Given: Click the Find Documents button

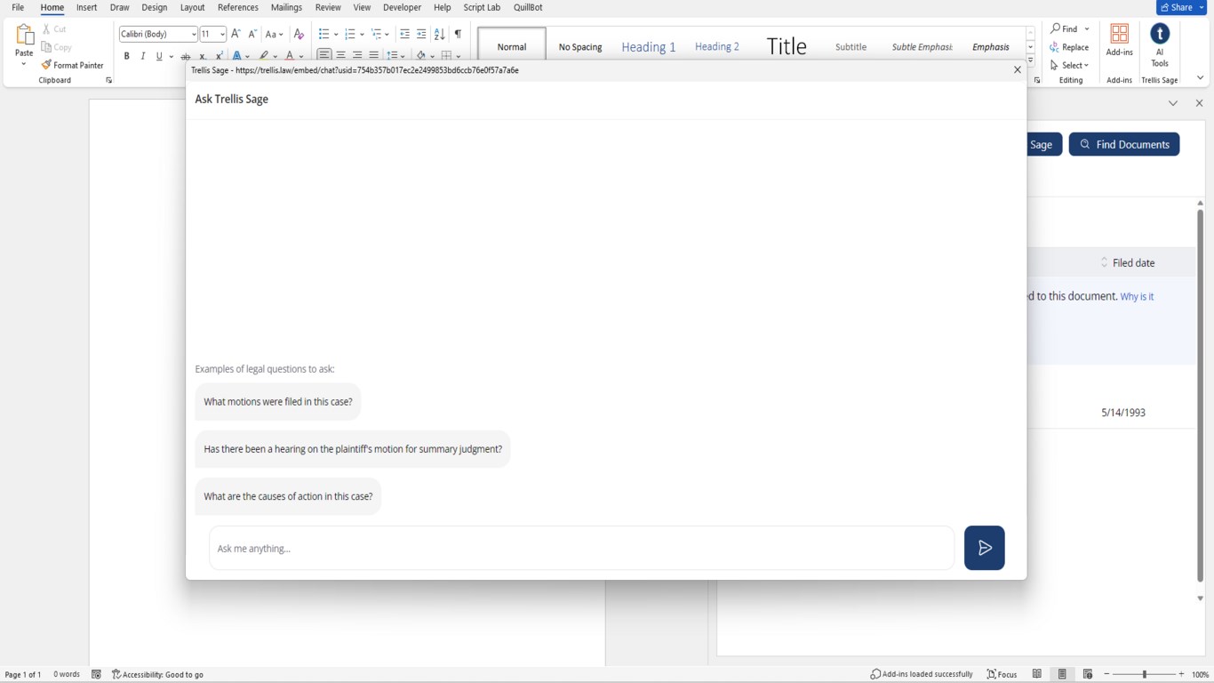Looking at the screenshot, I should coord(1124,144).
